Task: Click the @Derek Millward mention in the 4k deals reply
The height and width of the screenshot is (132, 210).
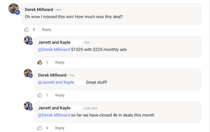Action: (54, 115)
